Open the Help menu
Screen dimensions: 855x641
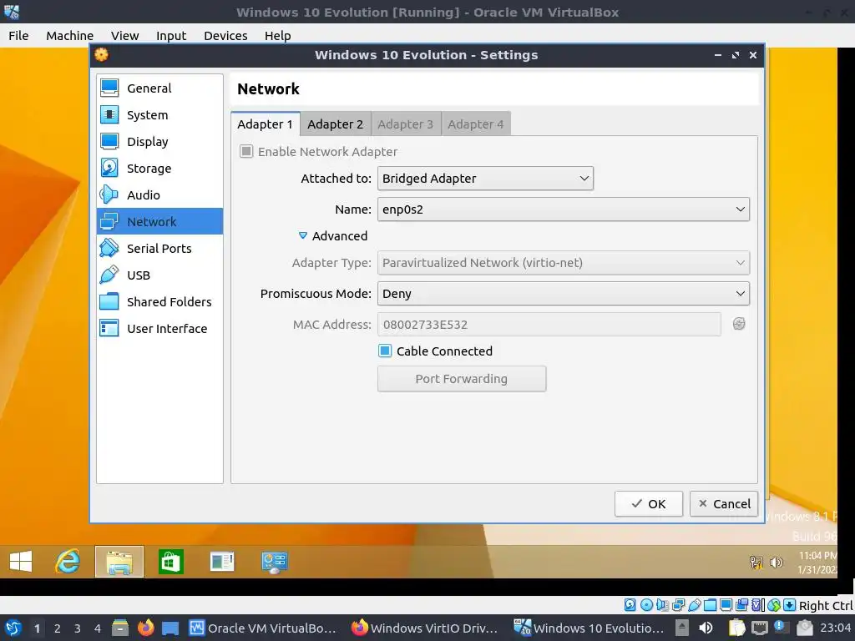(277, 35)
